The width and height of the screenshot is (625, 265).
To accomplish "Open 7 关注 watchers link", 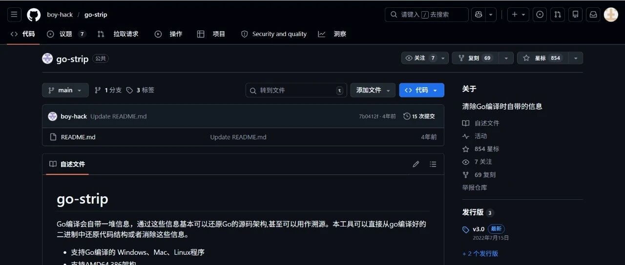I will click(478, 162).
